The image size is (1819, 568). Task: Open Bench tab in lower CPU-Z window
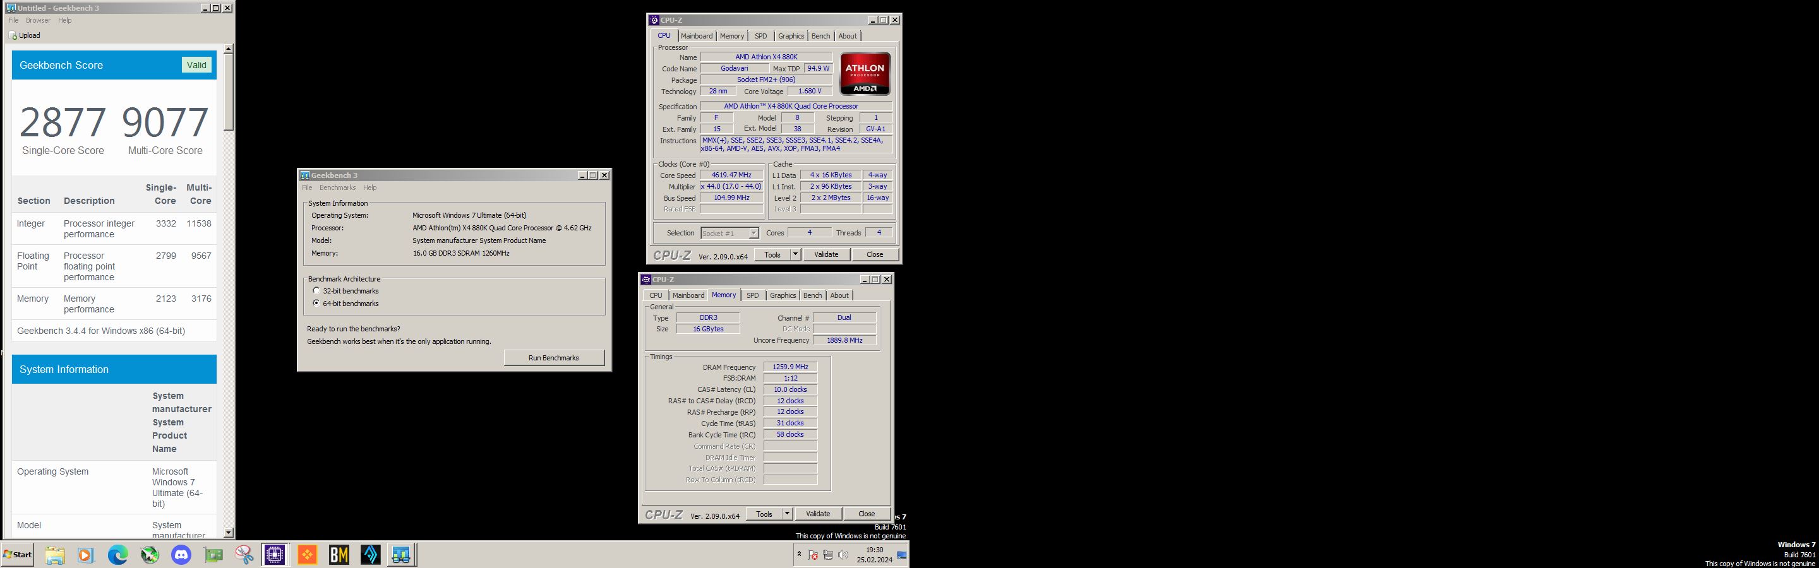click(x=813, y=295)
